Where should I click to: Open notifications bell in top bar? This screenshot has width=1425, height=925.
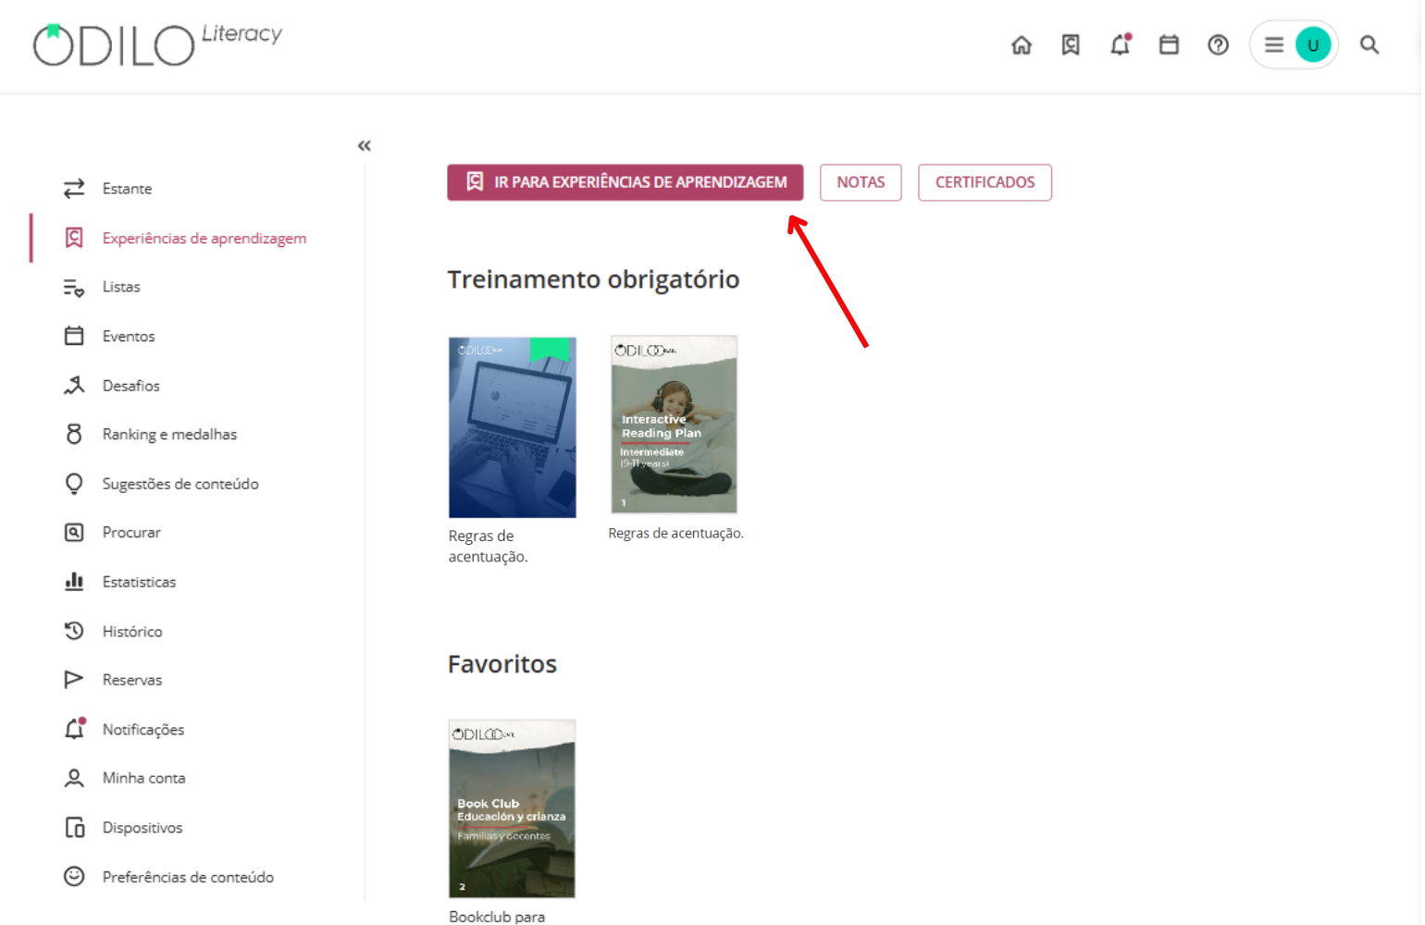pos(1121,44)
